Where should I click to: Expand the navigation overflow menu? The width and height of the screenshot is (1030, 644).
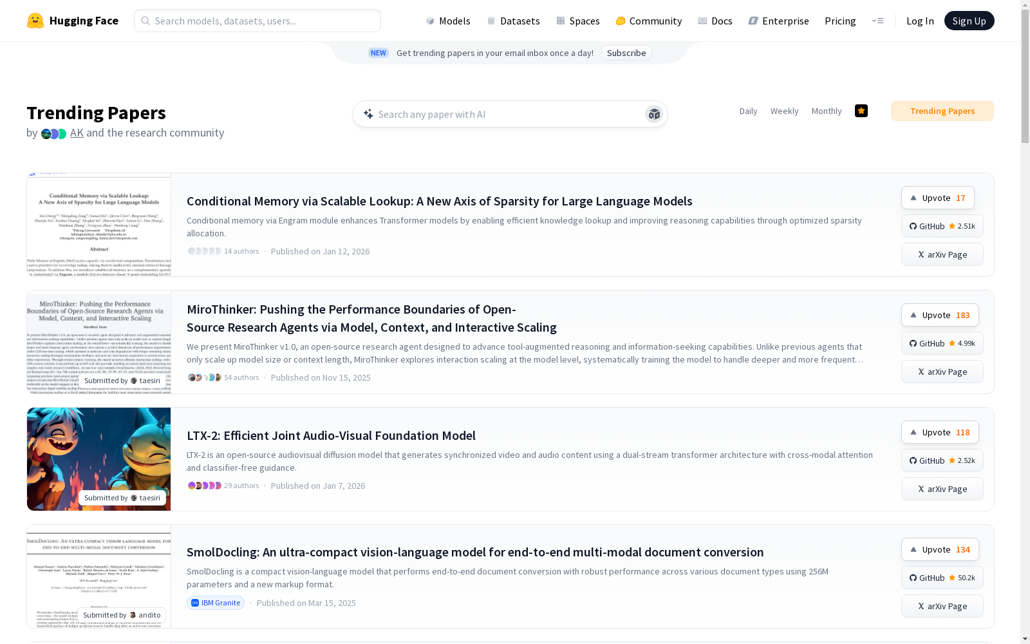point(877,21)
